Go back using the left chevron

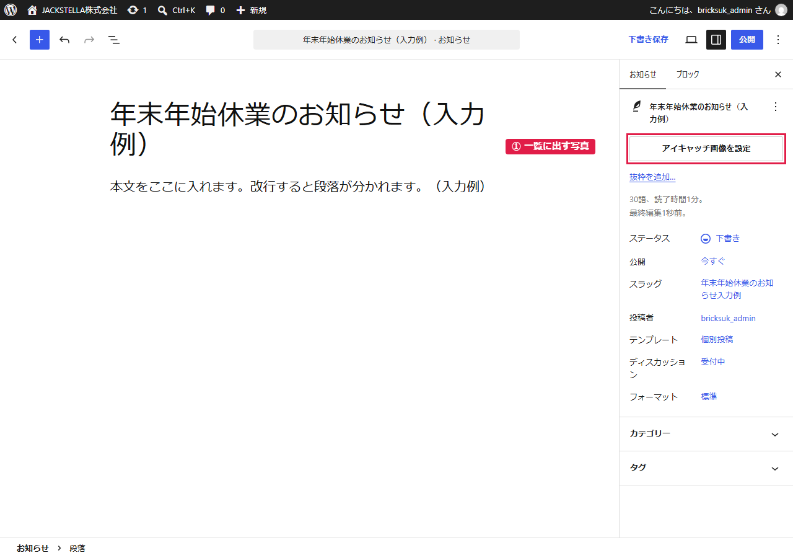click(x=15, y=40)
